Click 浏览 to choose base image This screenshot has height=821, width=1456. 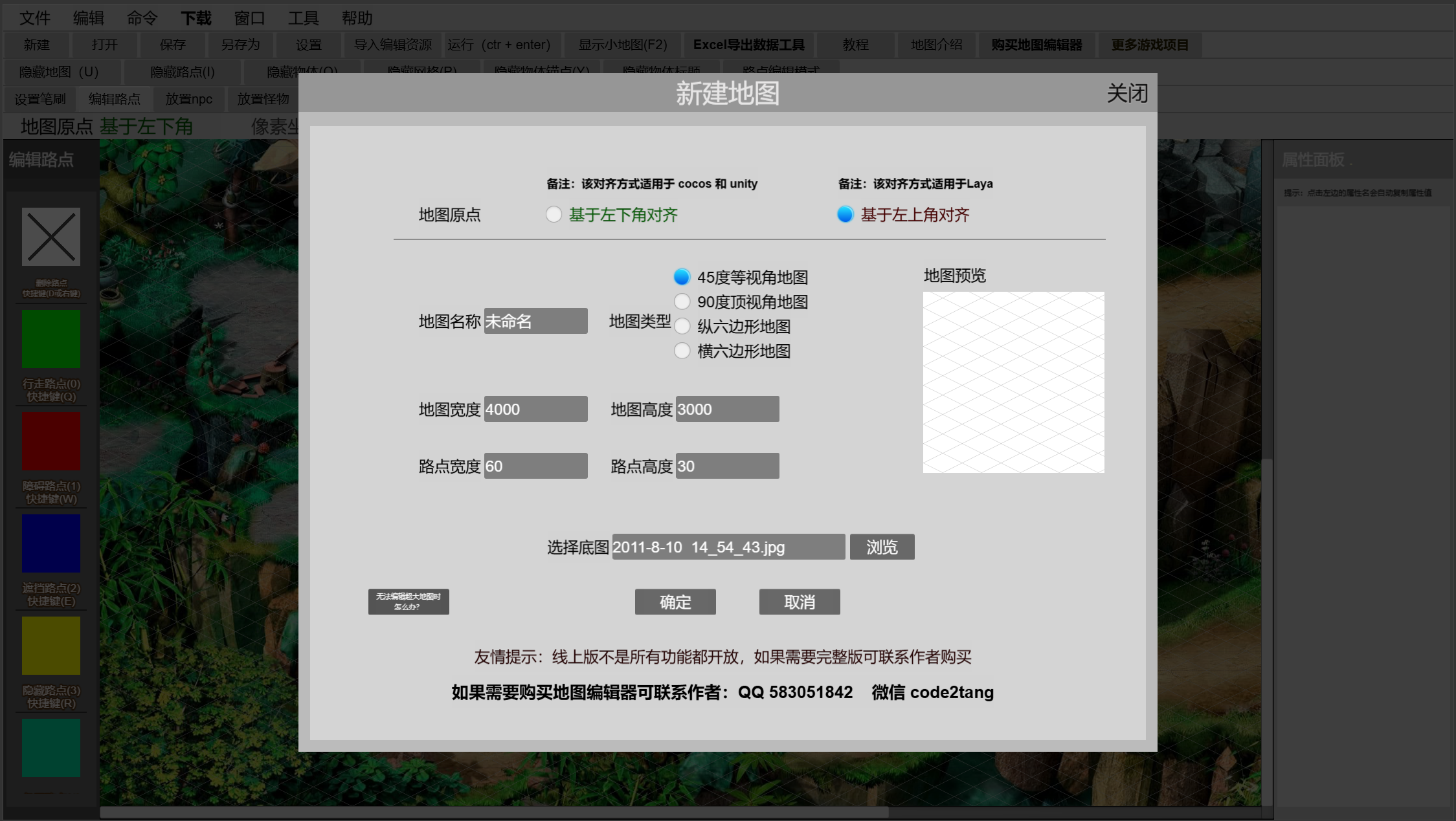(x=882, y=547)
